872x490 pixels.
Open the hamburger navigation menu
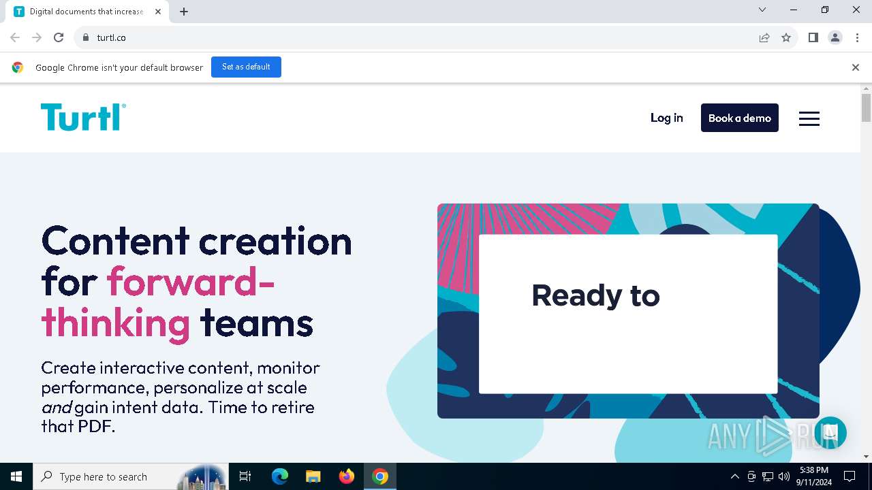[x=809, y=118]
